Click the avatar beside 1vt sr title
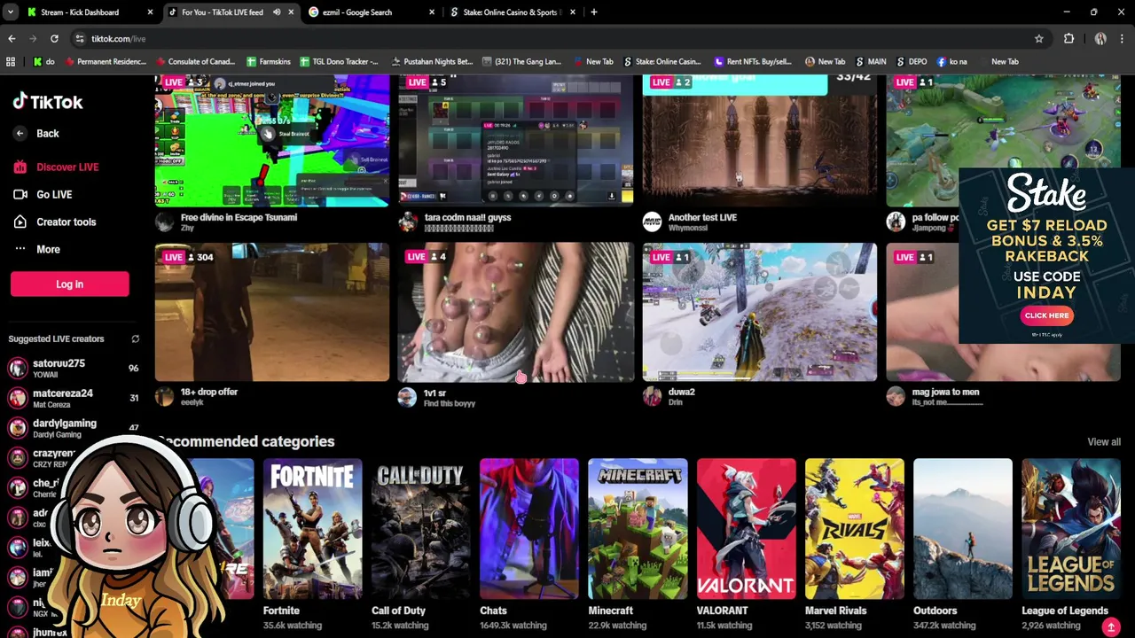The height and width of the screenshot is (638, 1135). [407, 396]
